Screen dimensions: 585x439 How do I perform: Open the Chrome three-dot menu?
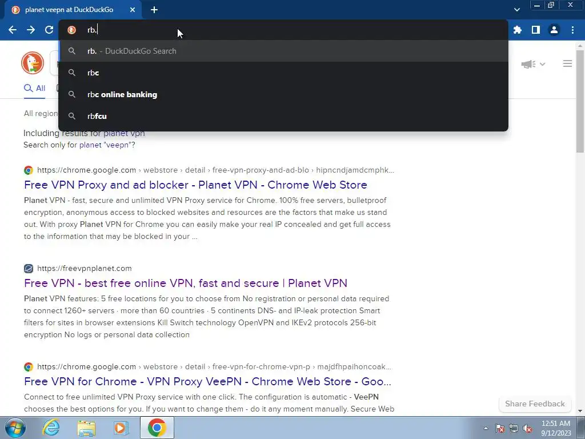pyautogui.click(x=572, y=30)
